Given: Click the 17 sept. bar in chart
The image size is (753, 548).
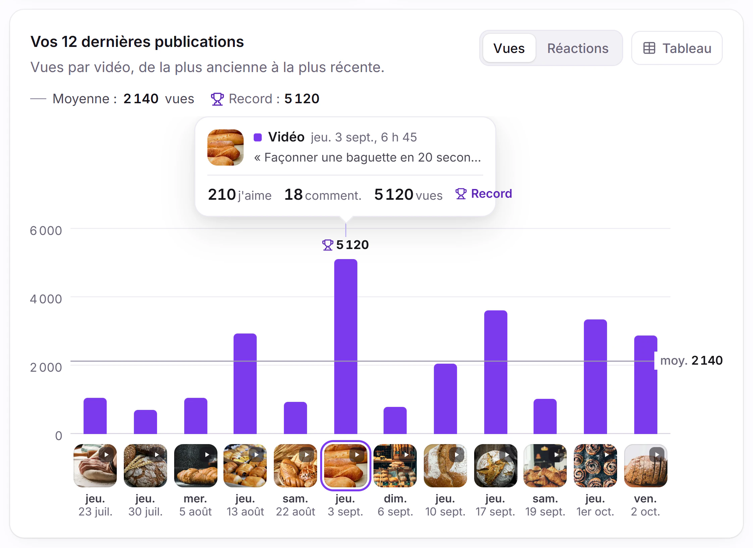Looking at the screenshot, I should (x=496, y=372).
